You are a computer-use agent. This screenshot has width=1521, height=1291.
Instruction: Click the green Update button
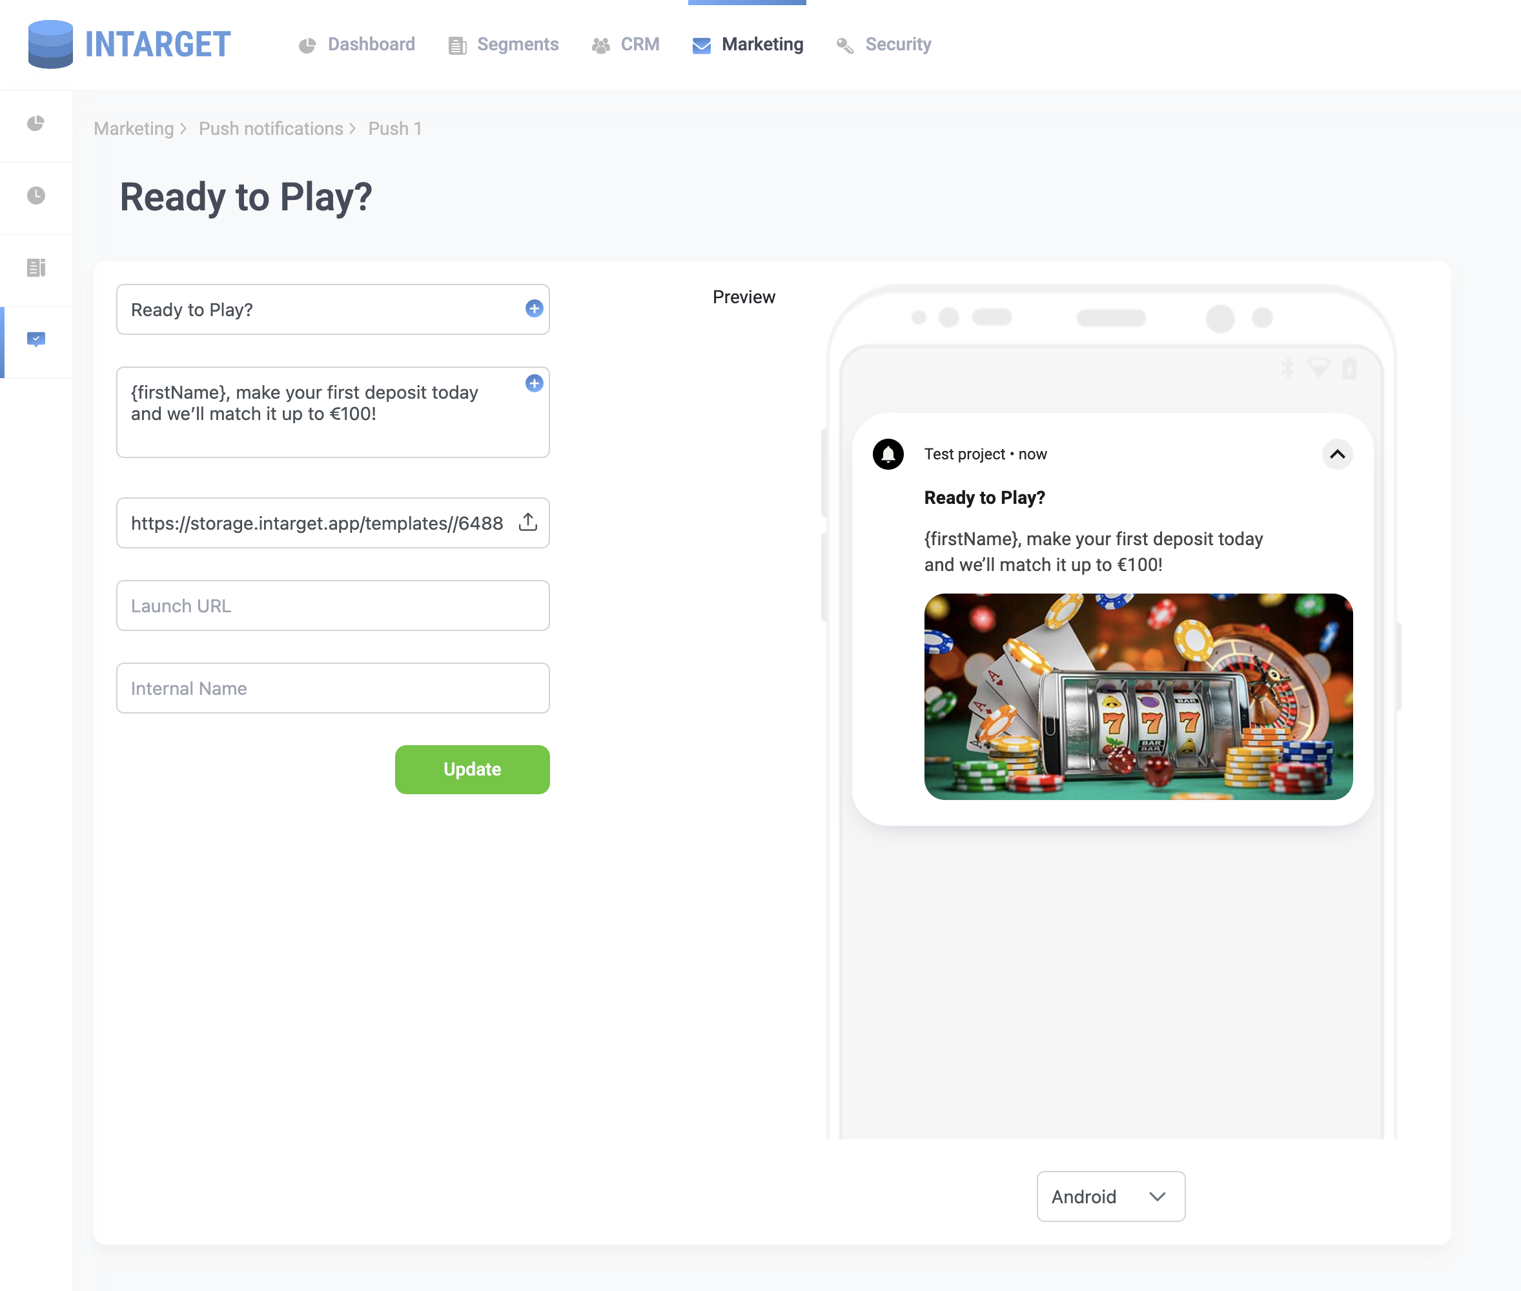click(472, 769)
